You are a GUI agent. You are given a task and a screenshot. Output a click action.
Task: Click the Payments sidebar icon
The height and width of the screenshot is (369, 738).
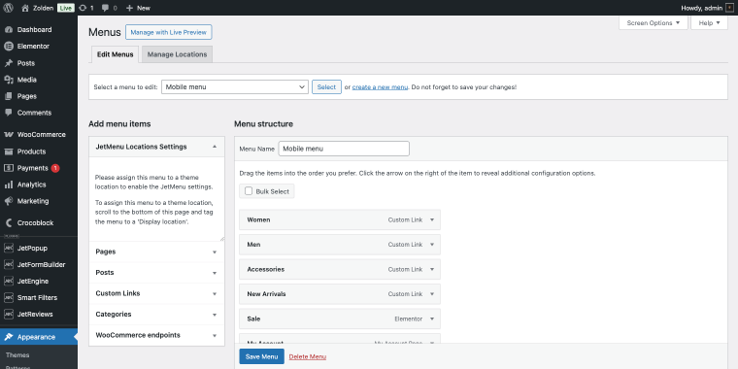[9, 168]
